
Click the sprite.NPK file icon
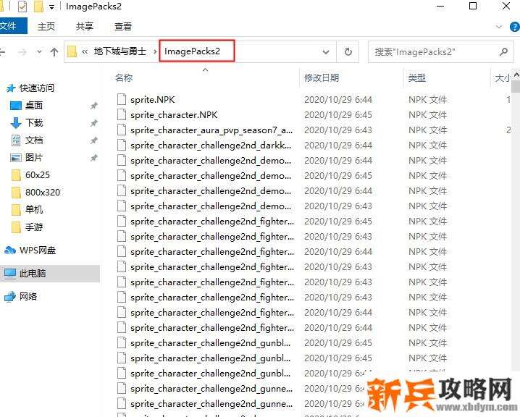click(122, 99)
